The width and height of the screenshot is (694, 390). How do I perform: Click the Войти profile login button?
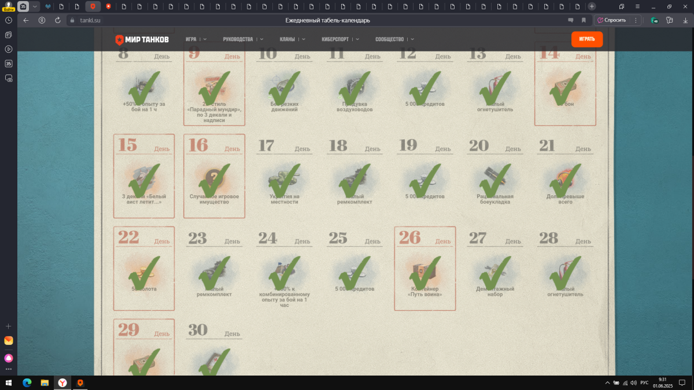click(8, 6)
